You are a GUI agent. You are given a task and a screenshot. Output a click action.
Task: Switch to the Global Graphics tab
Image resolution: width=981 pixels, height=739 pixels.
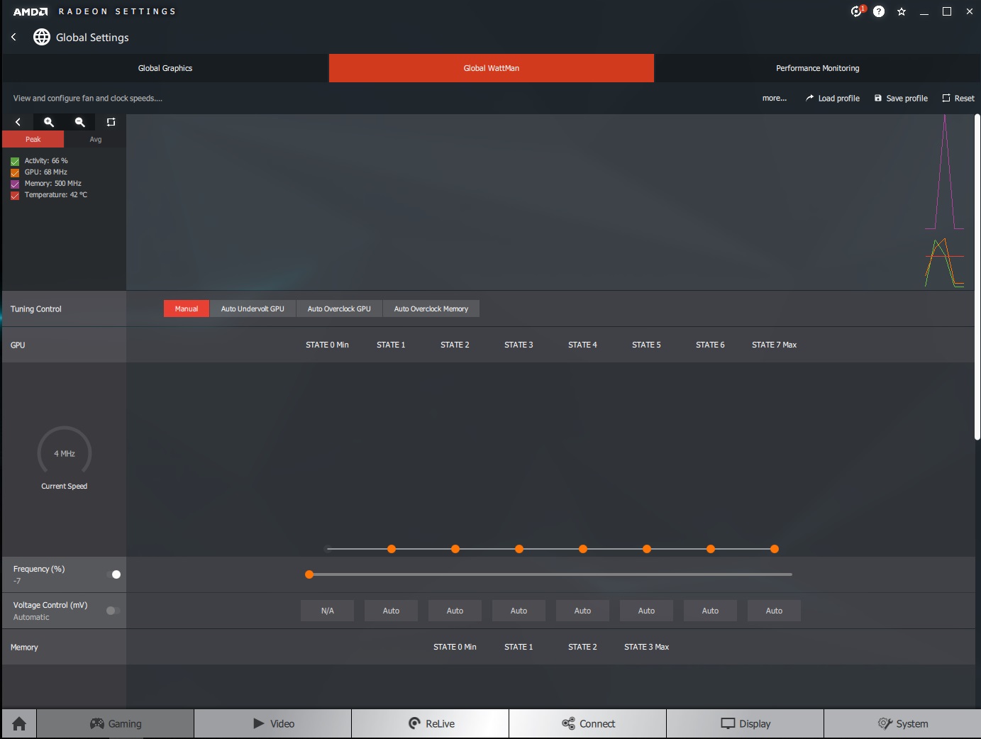click(165, 68)
